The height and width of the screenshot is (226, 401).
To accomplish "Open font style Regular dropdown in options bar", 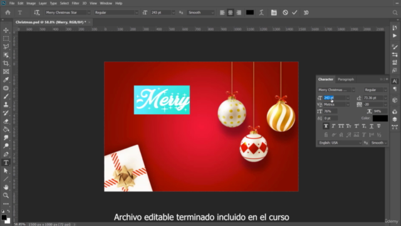I will pyautogui.click(x=137, y=13).
